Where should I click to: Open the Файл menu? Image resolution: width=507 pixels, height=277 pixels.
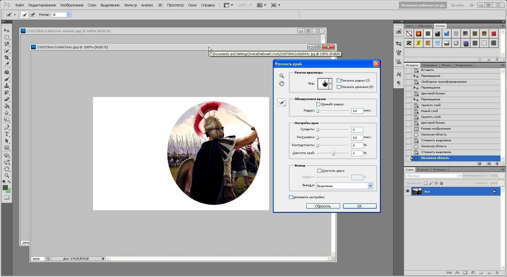click(20, 5)
